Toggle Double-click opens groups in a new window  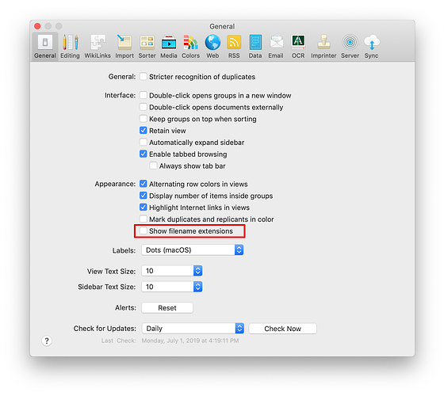144,95
